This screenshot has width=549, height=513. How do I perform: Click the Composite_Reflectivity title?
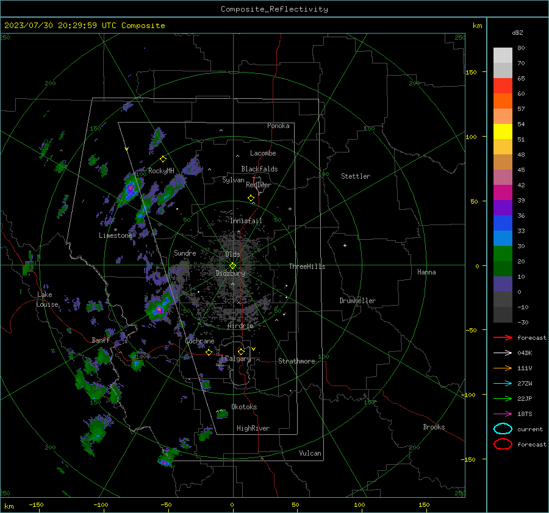(274, 9)
